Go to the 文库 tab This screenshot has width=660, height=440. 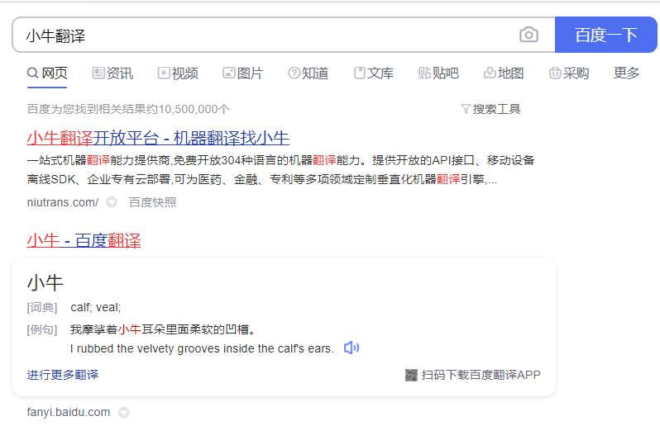373,73
